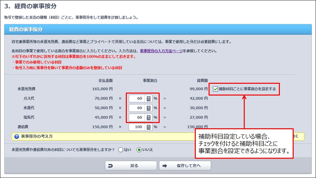This screenshot has width=316, height=178.
Task: Click the ガス代 business ratio input field
Action: pos(137,98)
